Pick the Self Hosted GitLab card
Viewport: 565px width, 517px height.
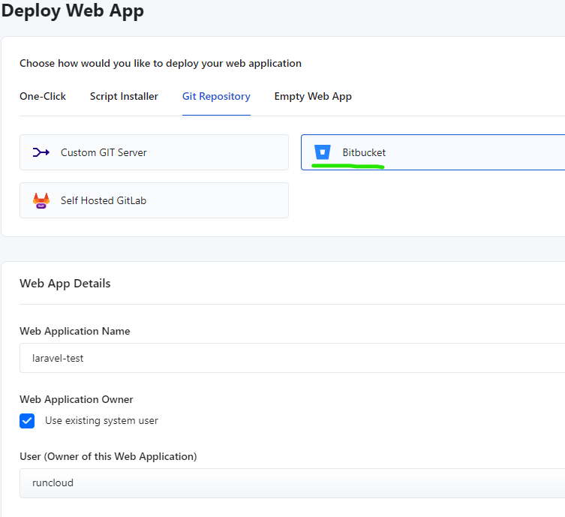point(154,200)
